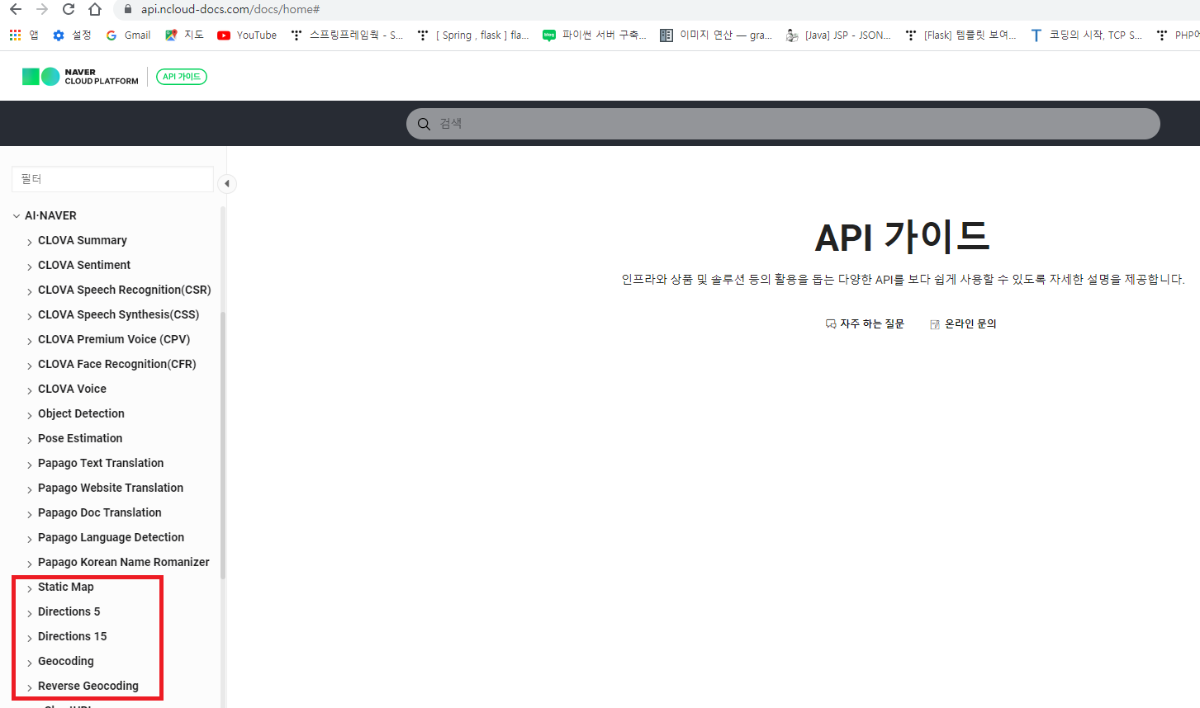Open the Object Detection guide
1200x708 pixels.
pyautogui.click(x=81, y=413)
